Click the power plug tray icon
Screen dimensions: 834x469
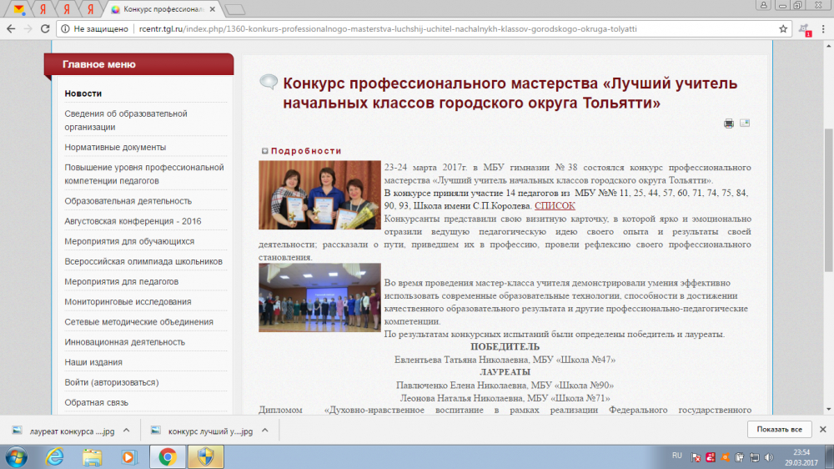(x=739, y=456)
